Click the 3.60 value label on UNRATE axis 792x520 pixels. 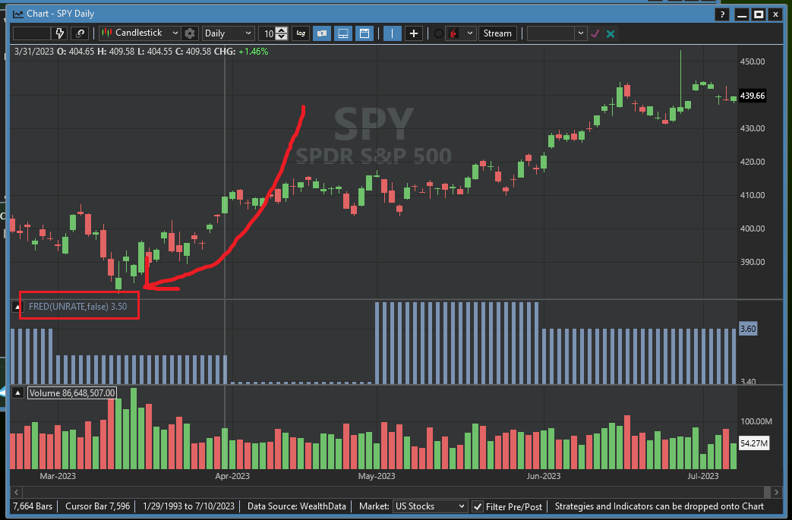[748, 329]
